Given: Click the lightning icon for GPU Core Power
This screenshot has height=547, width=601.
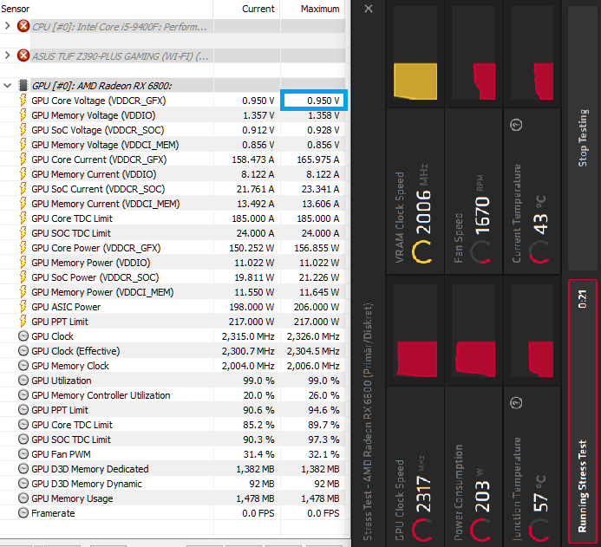Looking at the screenshot, I should point(23,248).
